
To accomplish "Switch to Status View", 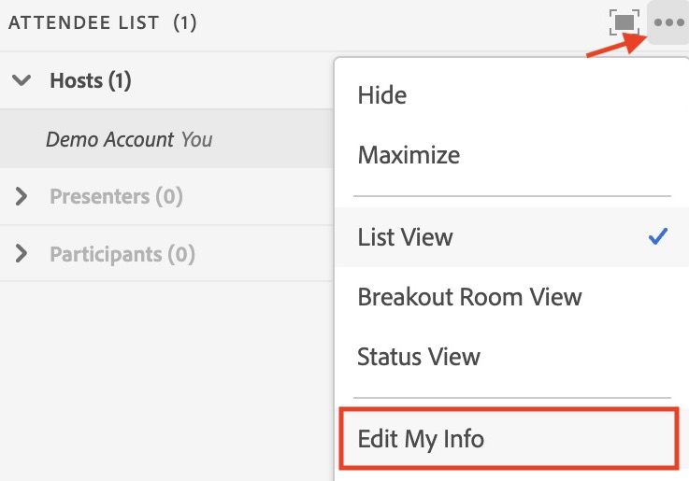I will click(419, 357).
